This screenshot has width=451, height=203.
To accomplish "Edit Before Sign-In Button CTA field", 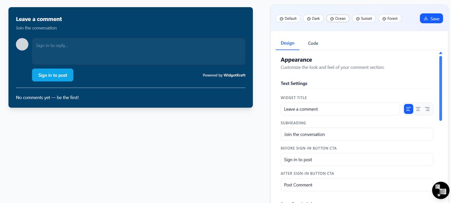I will [x=357, y=160].
